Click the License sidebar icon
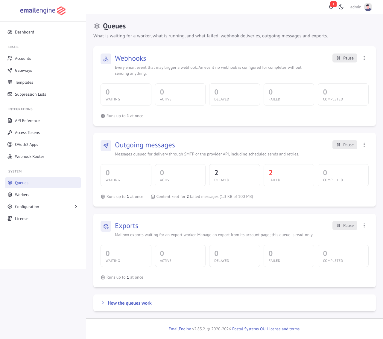Viewport: 383px width, 339px height. coord(10,219)
